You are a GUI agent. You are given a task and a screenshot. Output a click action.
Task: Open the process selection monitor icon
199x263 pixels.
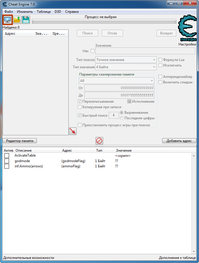pos(8,20)
